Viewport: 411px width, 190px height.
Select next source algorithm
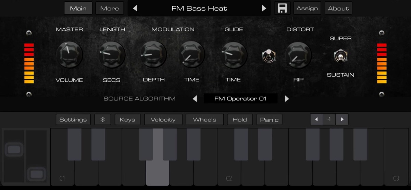287,99
